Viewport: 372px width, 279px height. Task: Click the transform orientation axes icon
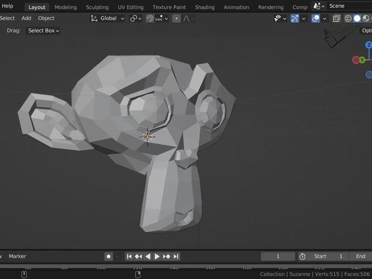[94, 18]
